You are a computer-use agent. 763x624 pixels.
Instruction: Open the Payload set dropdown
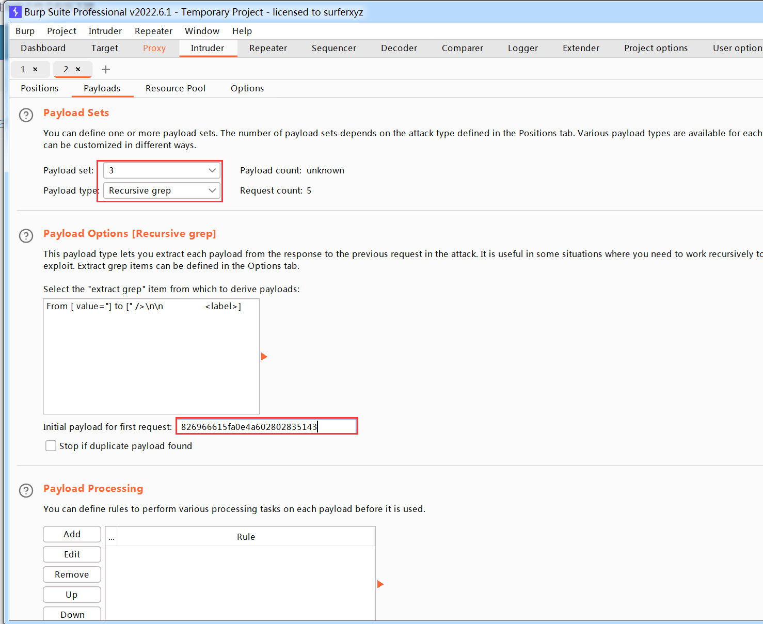tap(162, 170)
